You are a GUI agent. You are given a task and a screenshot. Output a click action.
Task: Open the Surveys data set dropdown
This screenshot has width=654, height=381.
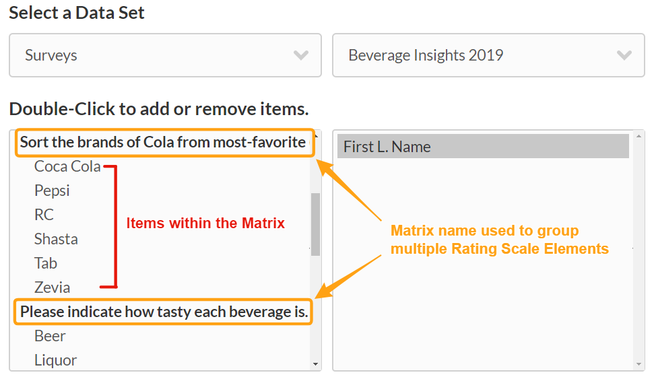click(x=165, y=55)
